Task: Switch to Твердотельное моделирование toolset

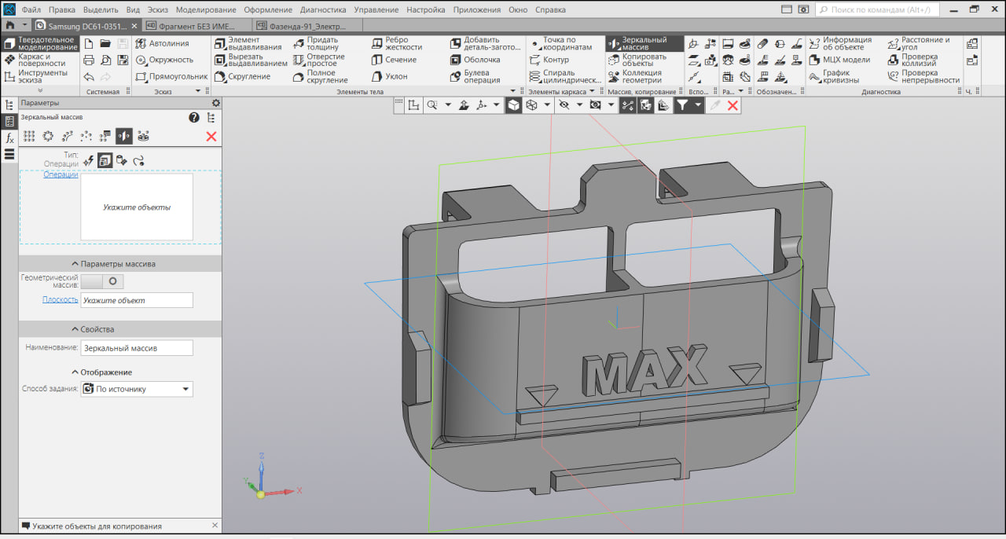Action: click(41, 43)
